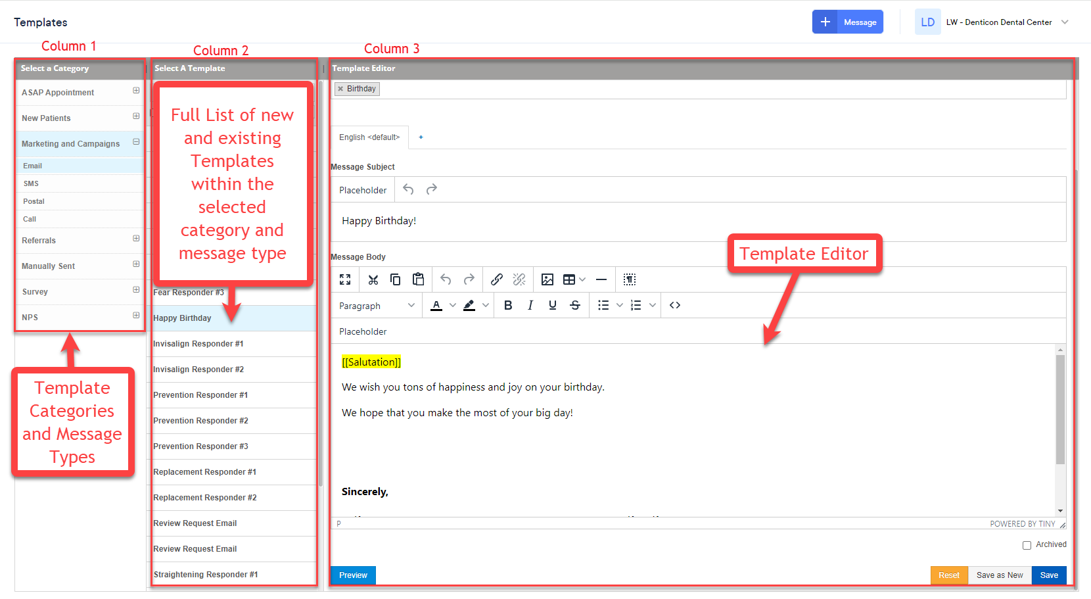
Task: Select Postal message type
Action: tap(80, 201)
